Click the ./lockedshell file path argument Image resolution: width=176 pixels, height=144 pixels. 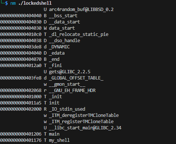point(35,3)
